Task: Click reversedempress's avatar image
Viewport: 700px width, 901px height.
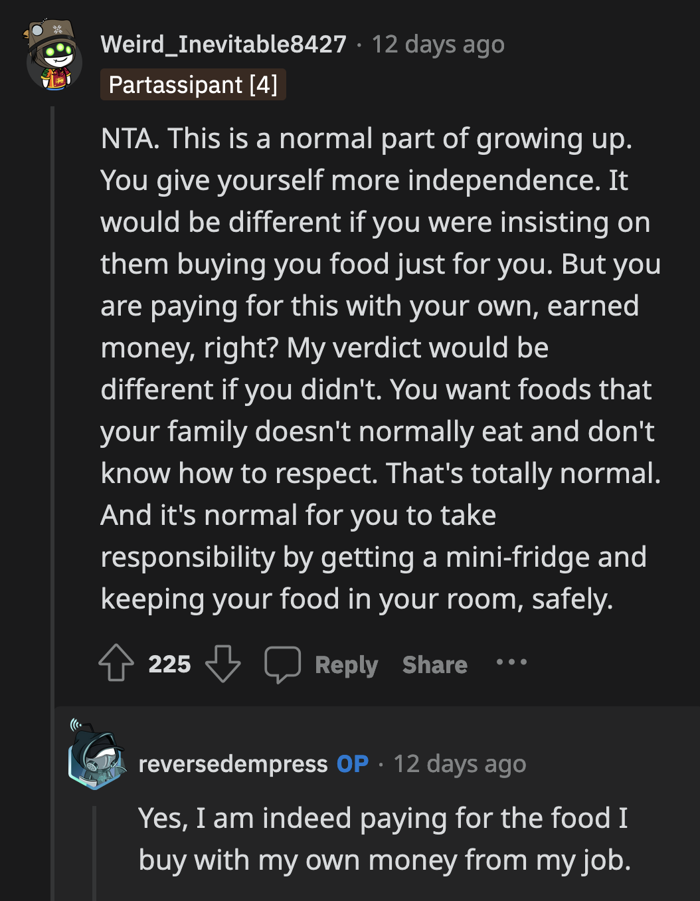Action: pyautogui.click(x=97, y=763)
